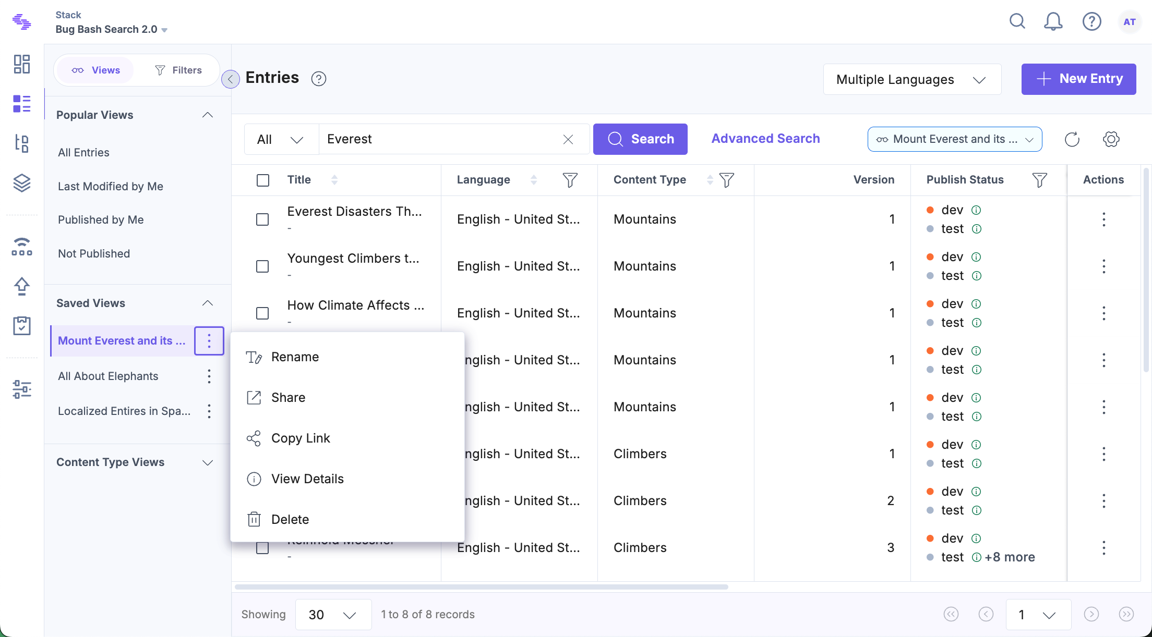This screenshot has width=1152, height=637.
Task: Choose Copy Link from the context menu
Action: click(347, 438)
